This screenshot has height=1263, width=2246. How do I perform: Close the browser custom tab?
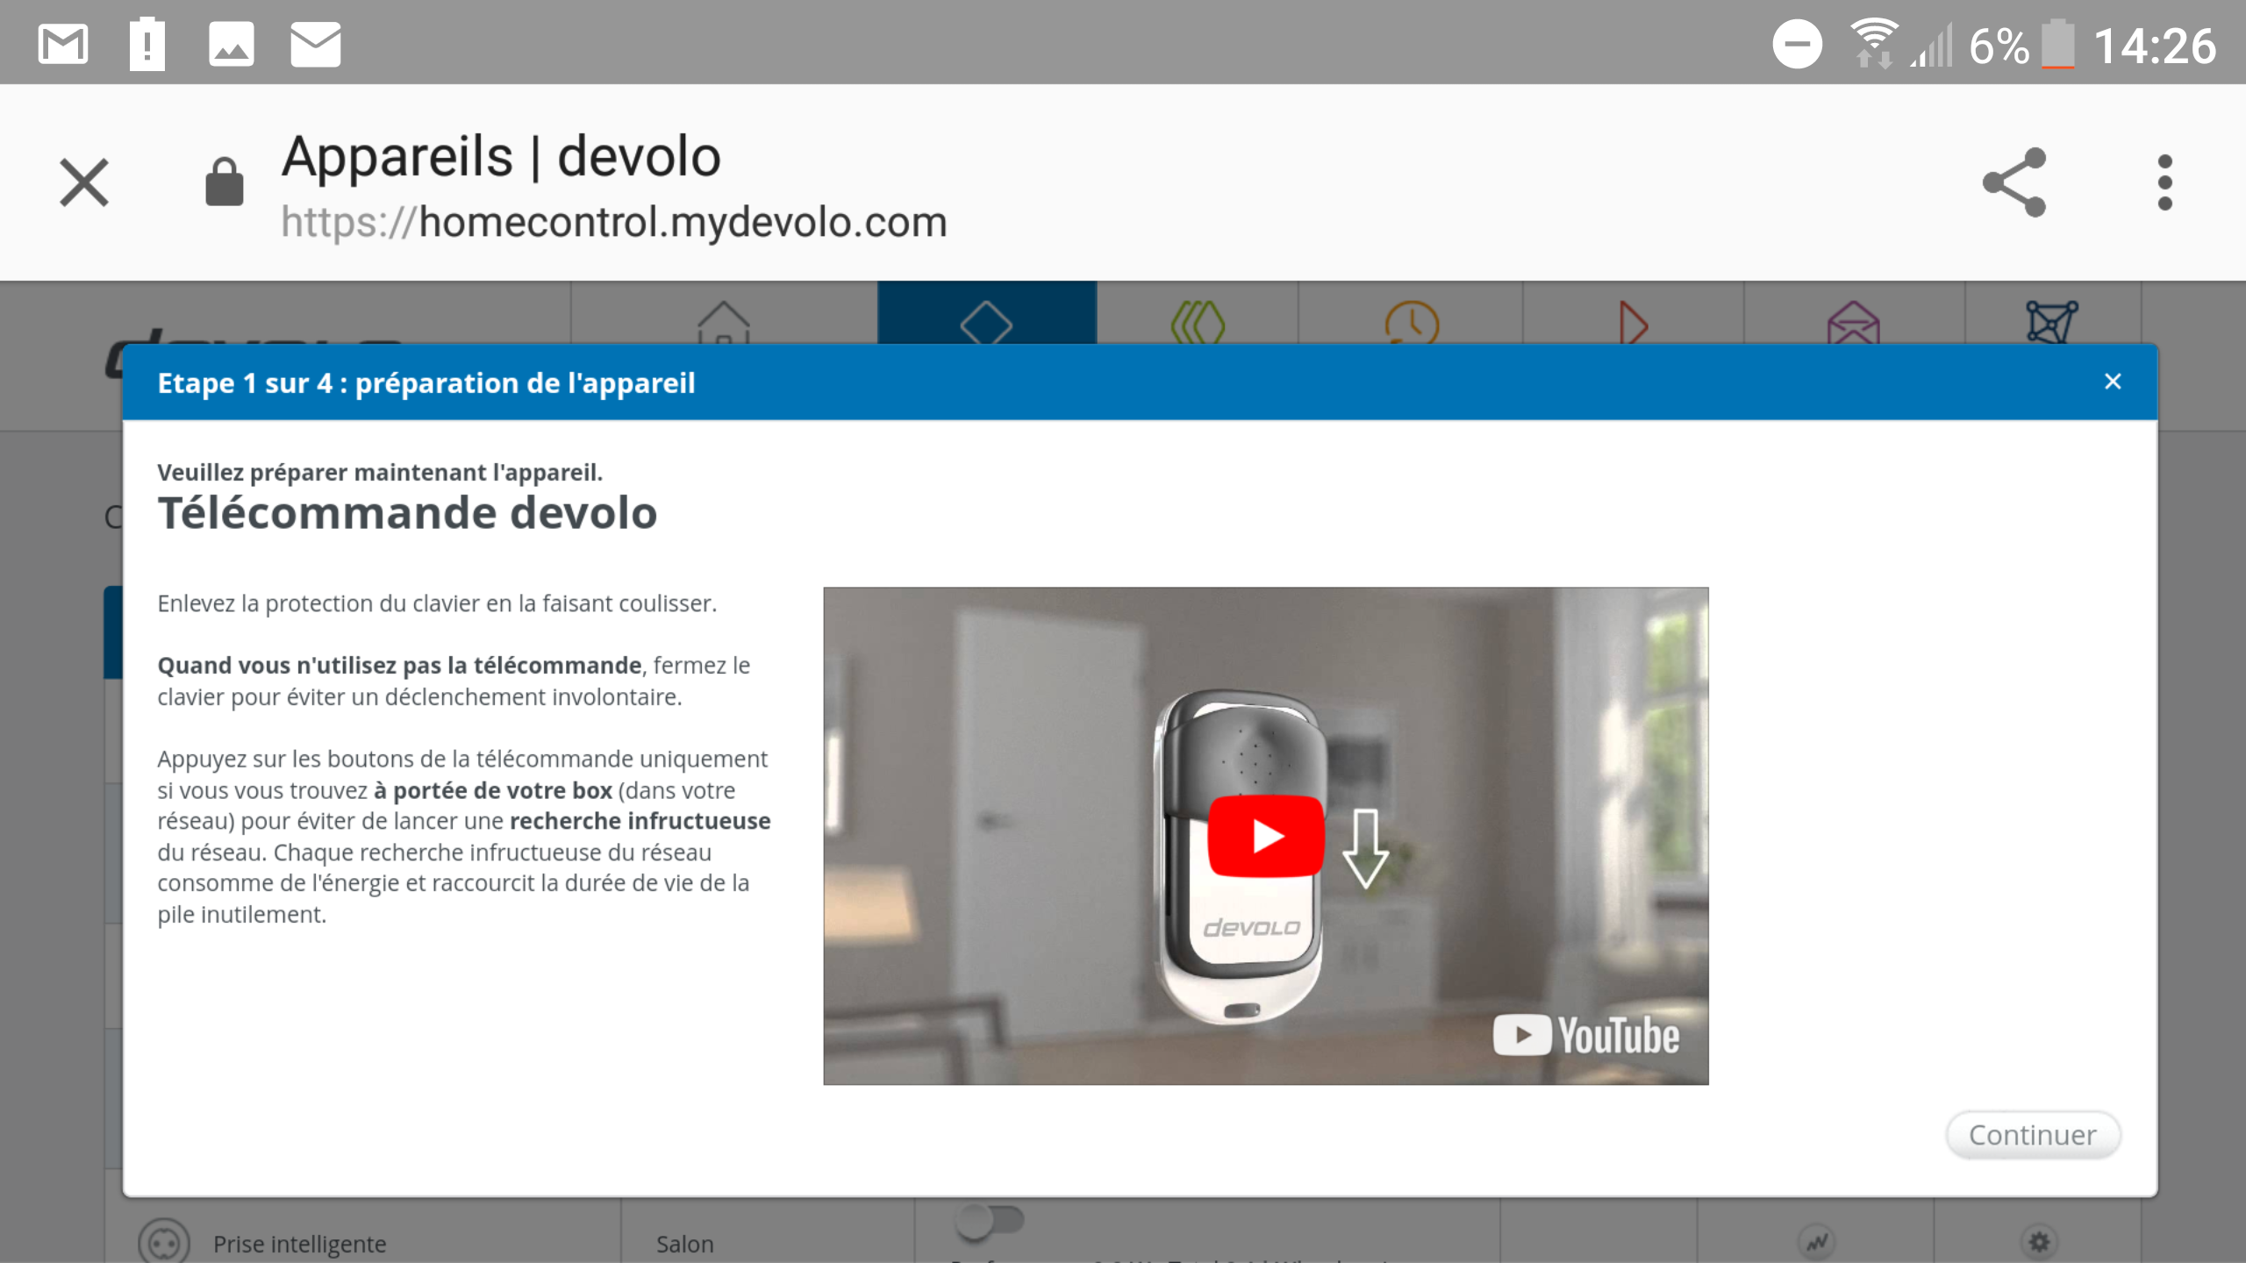(x=84, y=182)
